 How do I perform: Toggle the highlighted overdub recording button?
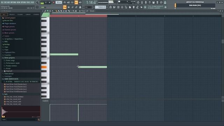tap(76, 2)
